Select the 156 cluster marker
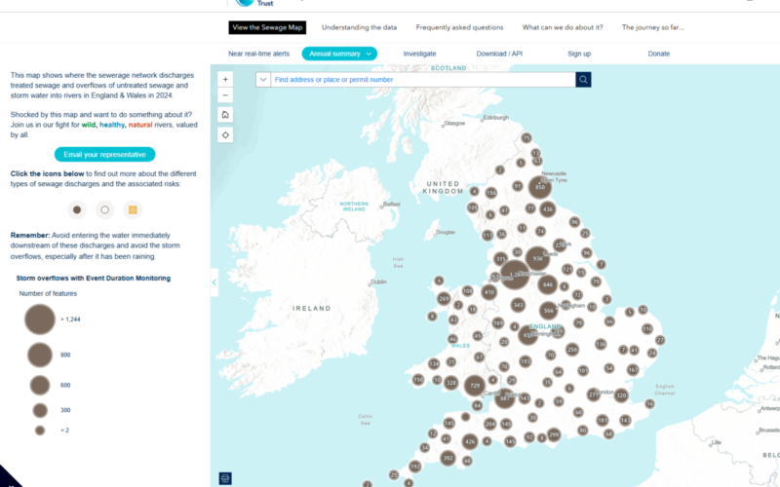The image size is (780, 487). click(491, 192)
